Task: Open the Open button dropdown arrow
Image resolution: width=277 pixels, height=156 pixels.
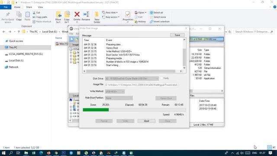Action: [x=145, y=13]
